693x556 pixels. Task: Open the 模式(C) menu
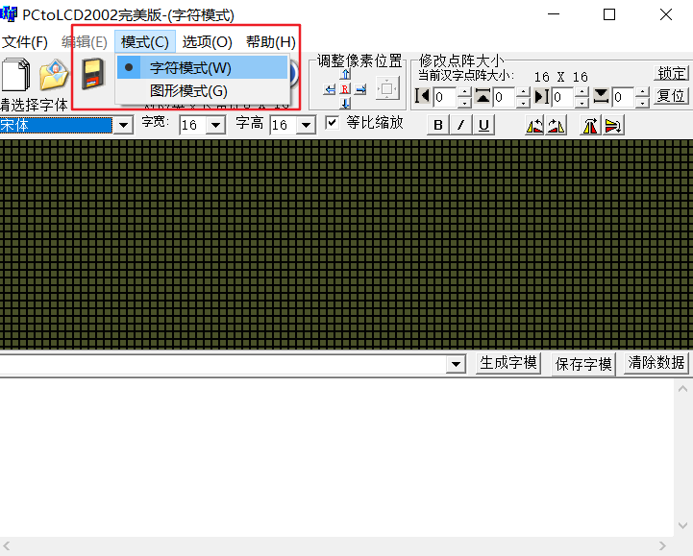[145, 42]
